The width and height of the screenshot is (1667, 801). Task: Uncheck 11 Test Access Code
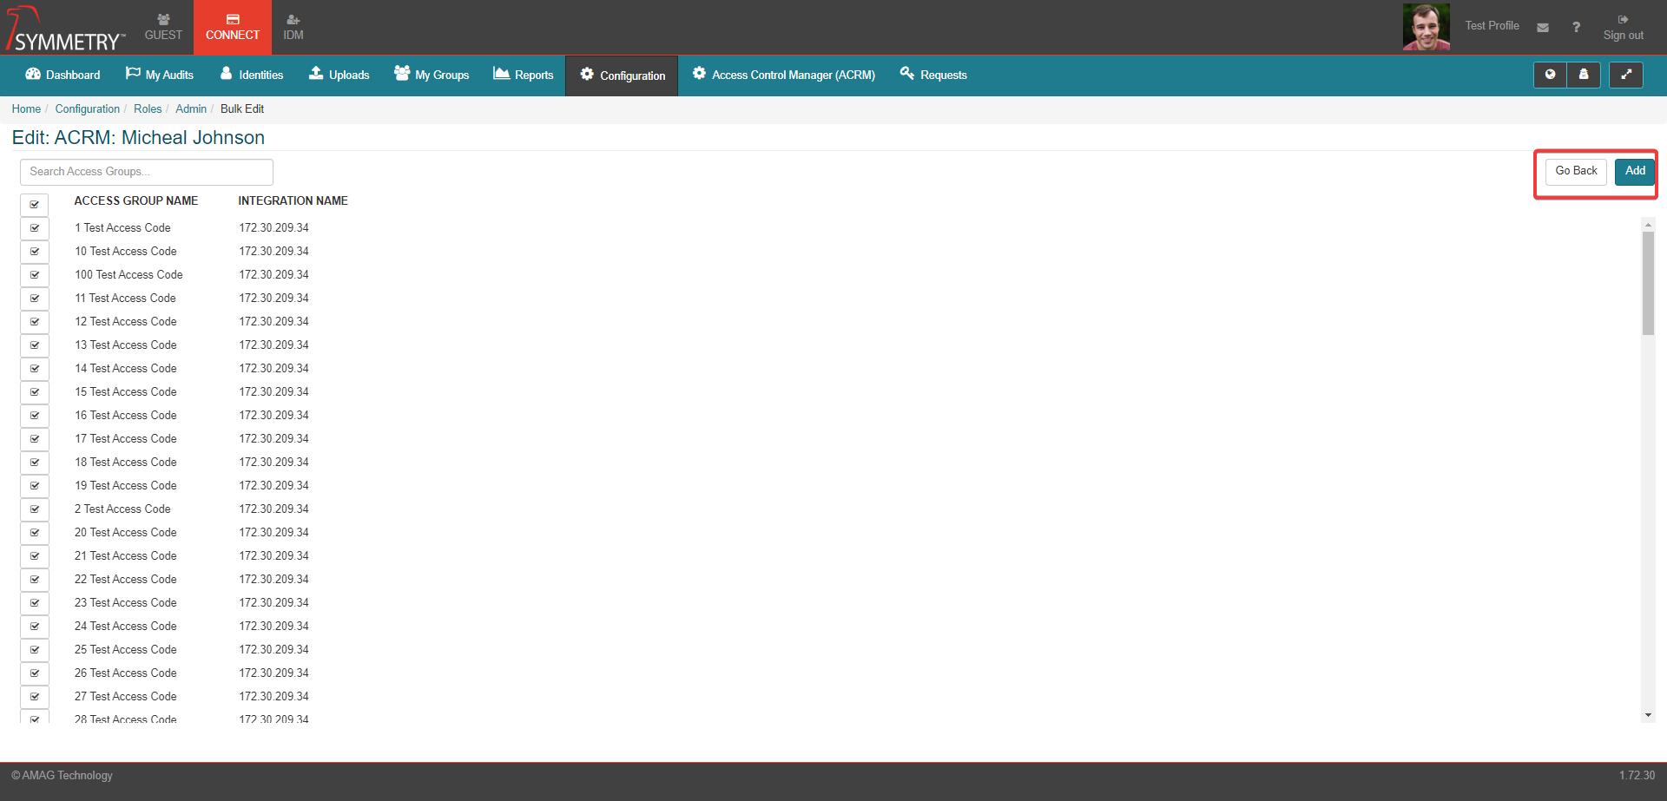click(x=35, y=299)
